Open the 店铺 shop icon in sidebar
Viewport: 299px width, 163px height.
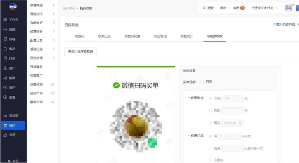tap(5, 29)
